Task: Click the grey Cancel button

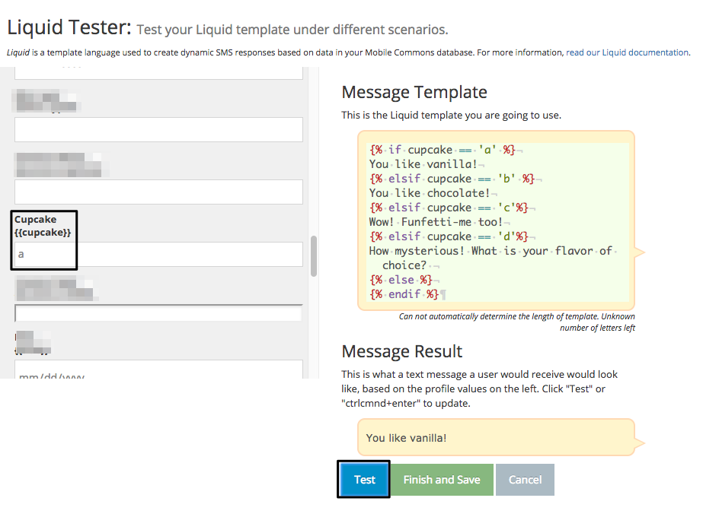Action: (x=525, y=480)
